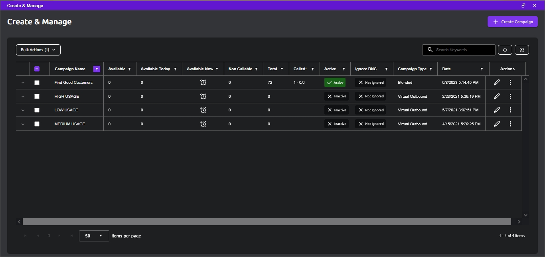545x257 pixels.
Task: Open the Campaign Type column filter
Action: 430,69
